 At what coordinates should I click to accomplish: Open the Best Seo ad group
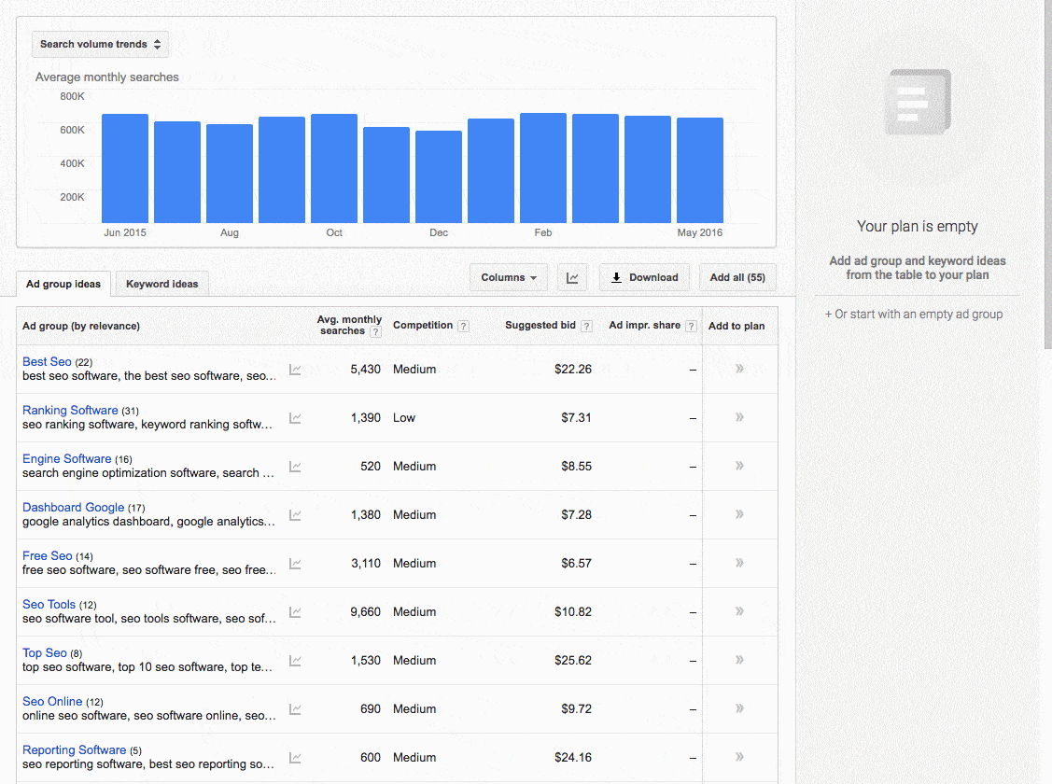point(47,361)
